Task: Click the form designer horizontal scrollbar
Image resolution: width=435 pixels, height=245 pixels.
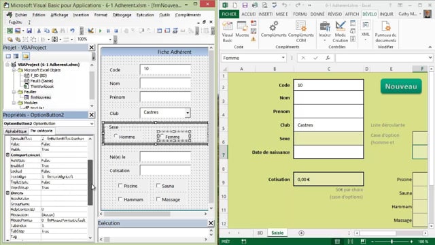Action: tap(137, 214)
